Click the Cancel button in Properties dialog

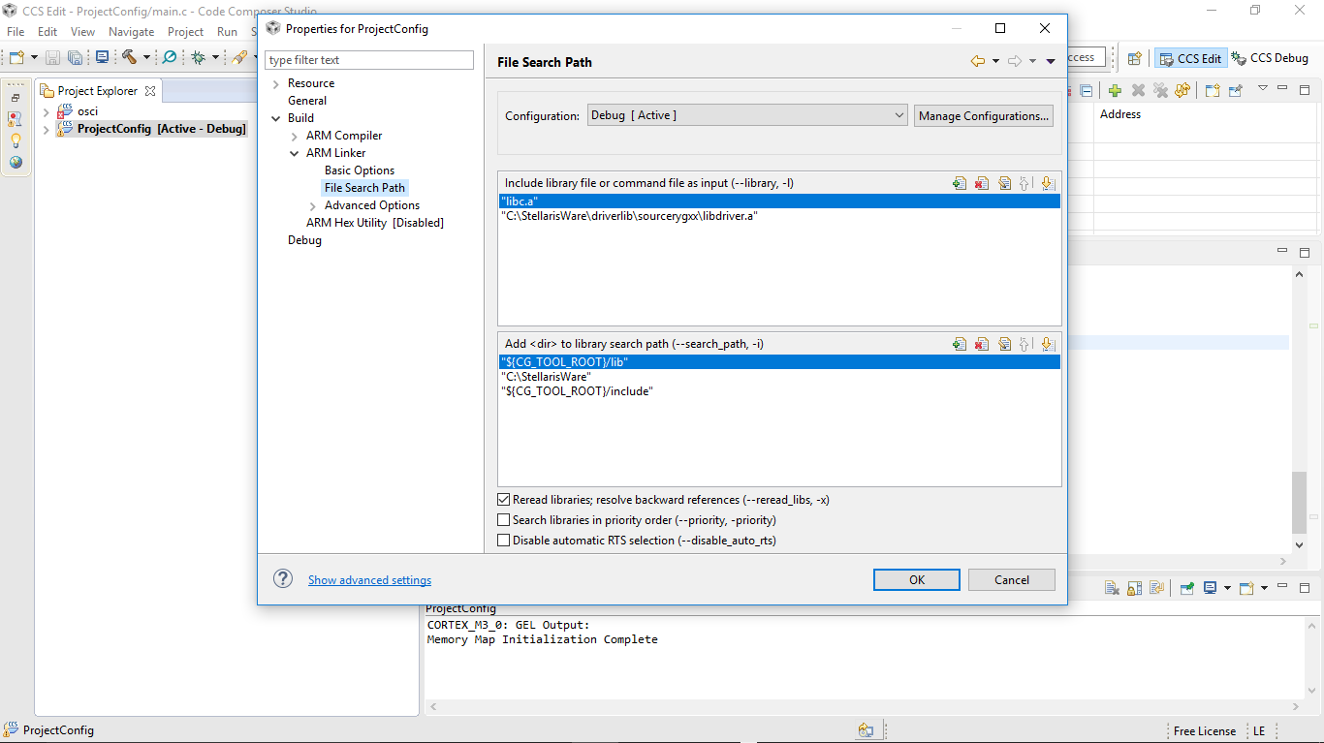tap(1012, 579)
